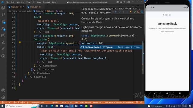Image resolution: width=193 pixels, height=108 pixels.
Task: Click the Windows taskbar search box
Action: point(22,106)
